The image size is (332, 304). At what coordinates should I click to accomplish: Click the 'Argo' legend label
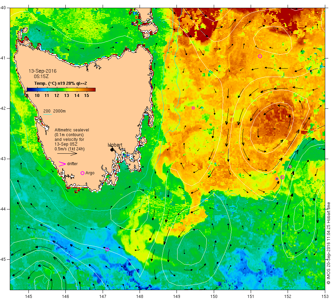tap(90, 173)
